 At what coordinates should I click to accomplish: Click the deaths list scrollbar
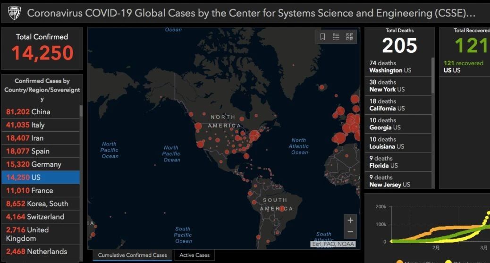pyautogui.click(x=432, y=76)
